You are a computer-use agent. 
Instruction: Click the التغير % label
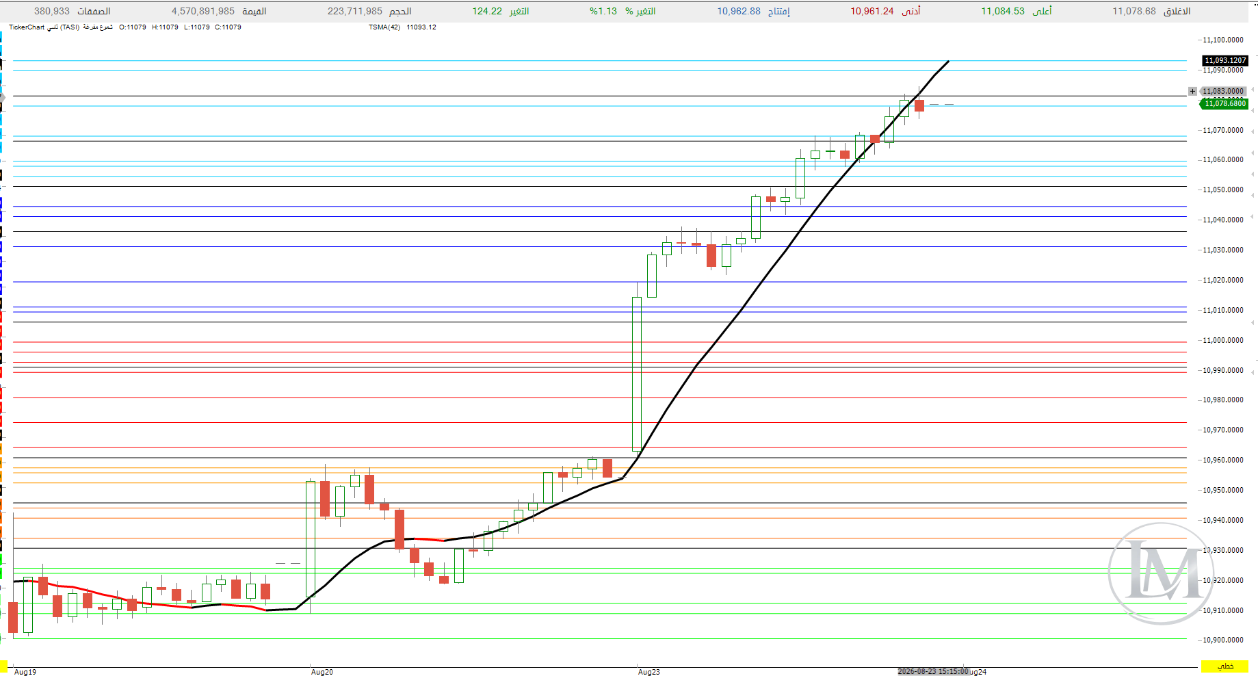click(x=640, y=11)
